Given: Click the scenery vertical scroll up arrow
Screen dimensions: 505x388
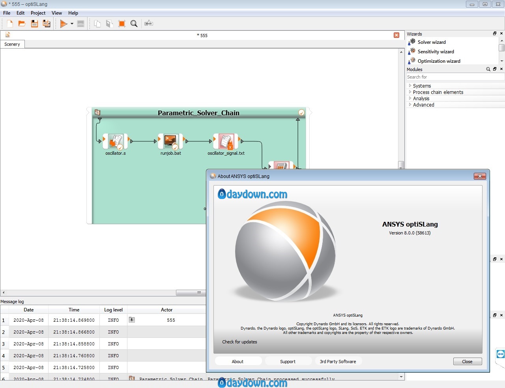Looking at the screenshot, I should point(401,52).
